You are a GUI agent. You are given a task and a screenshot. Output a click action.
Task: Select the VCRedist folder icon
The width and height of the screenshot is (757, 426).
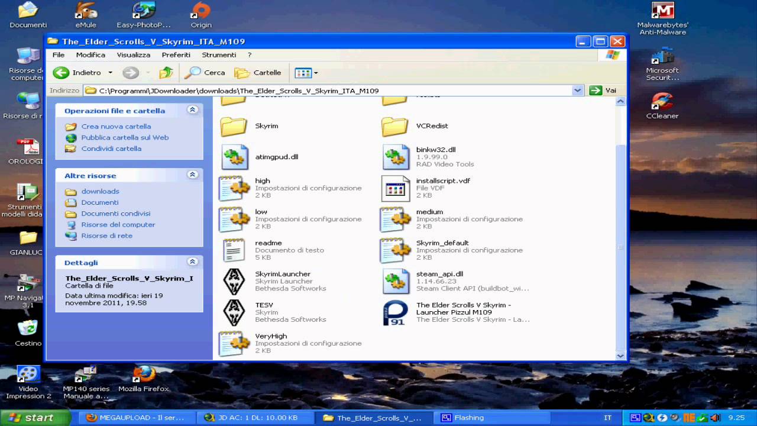395,126
